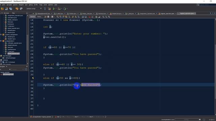Toggle the History view button
The image size is (216, 121).
click(39, 17)
